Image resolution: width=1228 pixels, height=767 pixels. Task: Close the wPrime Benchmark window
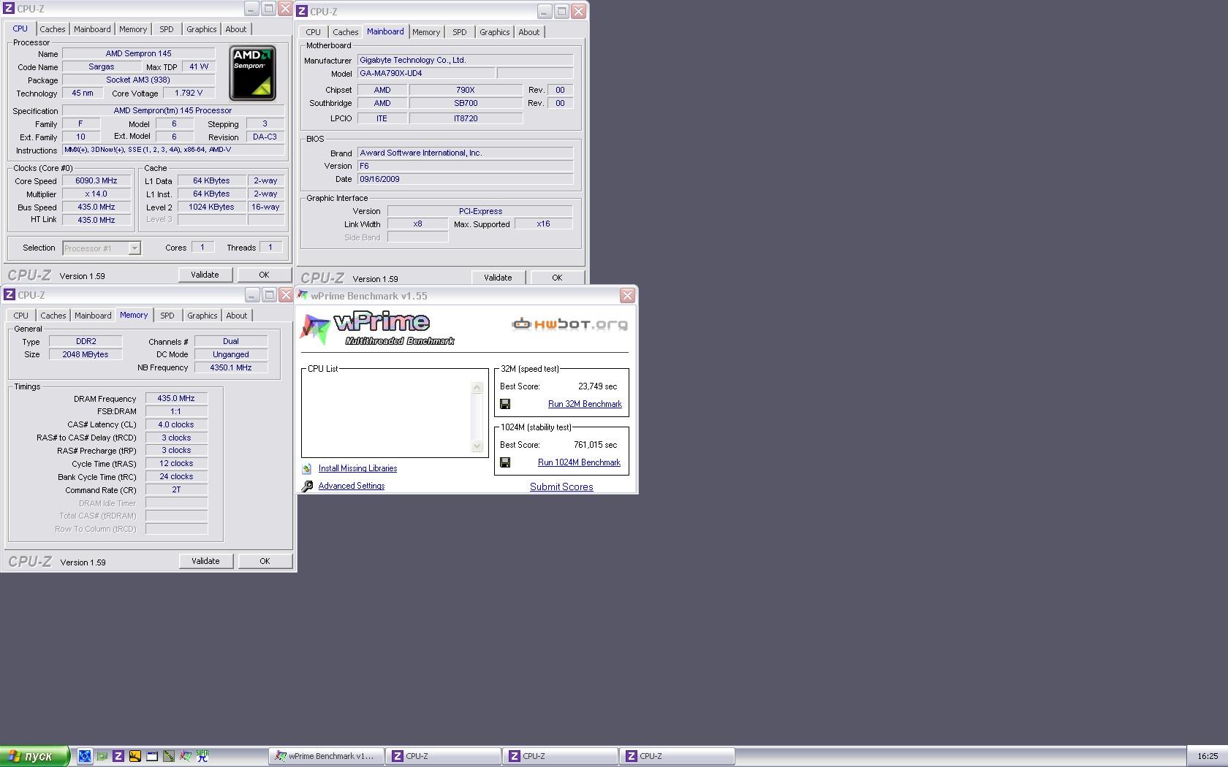coord(627,295)
